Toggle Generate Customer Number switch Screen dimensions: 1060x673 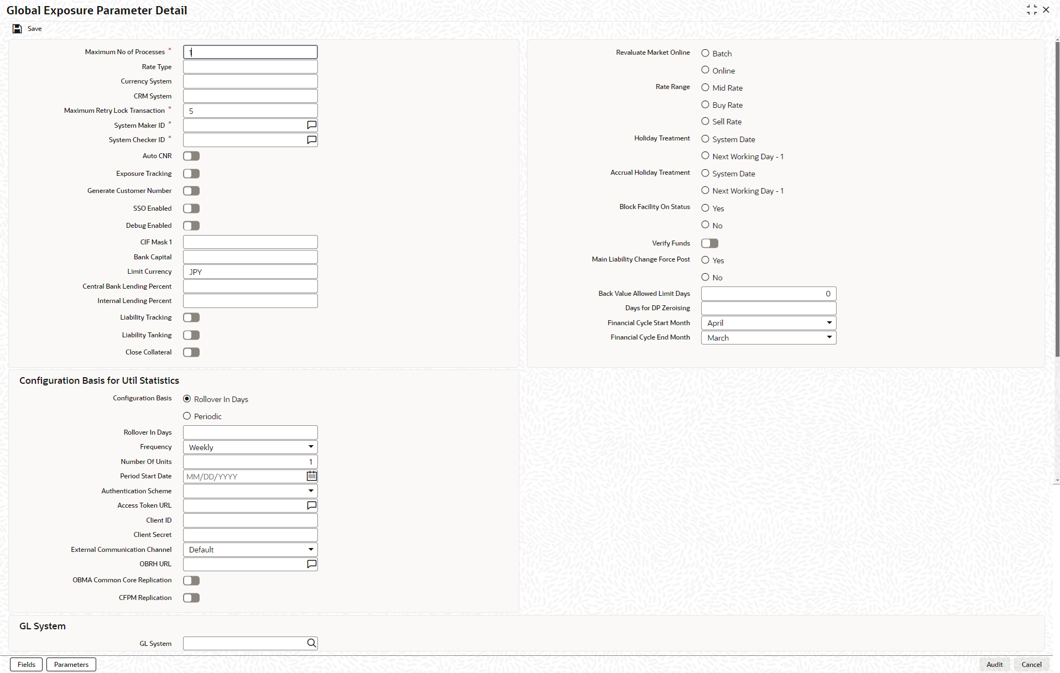(191, 191)
